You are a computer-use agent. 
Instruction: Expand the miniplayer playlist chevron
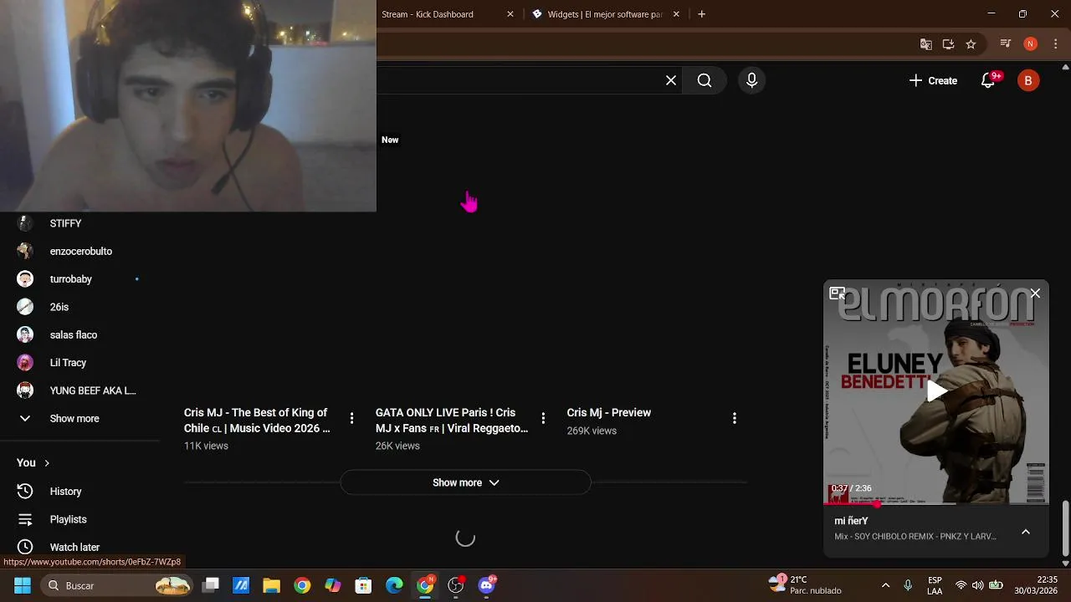point(1026,532)
